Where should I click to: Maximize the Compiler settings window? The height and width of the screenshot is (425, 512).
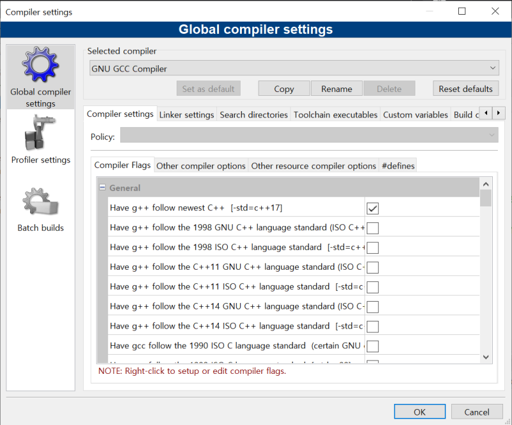[x=461, y=11]
